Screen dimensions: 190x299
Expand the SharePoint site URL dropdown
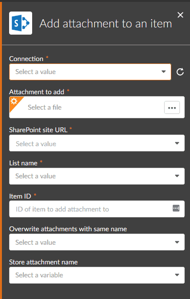point(97,143)
